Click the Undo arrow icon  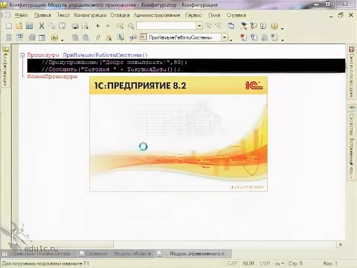[x=98, y=26]
